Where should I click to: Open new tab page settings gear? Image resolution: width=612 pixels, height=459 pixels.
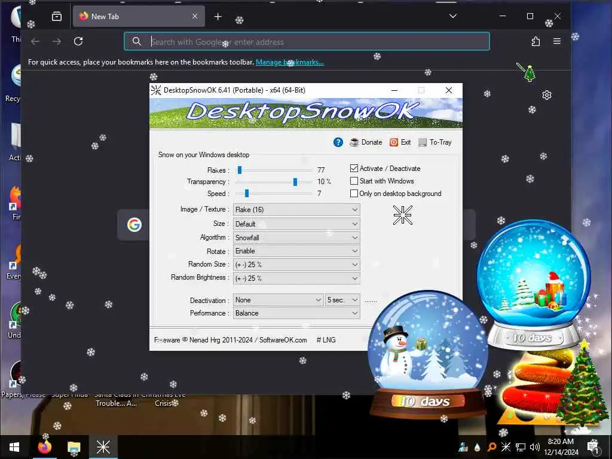point(547,95)
